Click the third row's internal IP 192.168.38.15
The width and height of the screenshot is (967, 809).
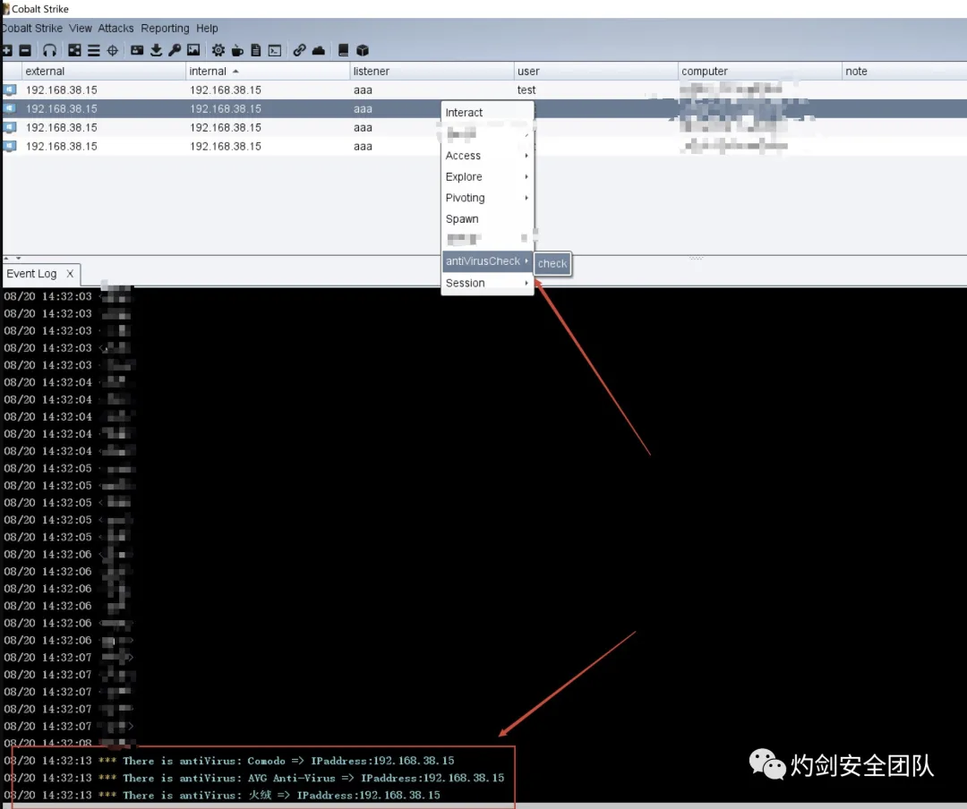click(x=226, y=128)
